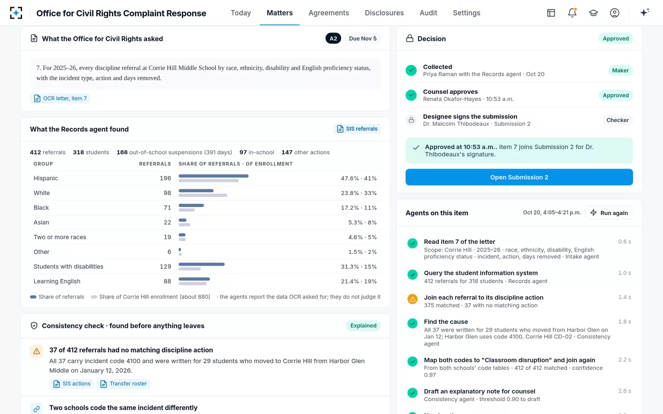Open the Settings tab
The width and height of the screenshot is (663, 414).
(467, 13)
